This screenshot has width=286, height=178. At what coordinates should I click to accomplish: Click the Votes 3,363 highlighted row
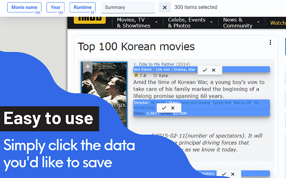coord(202,113)
